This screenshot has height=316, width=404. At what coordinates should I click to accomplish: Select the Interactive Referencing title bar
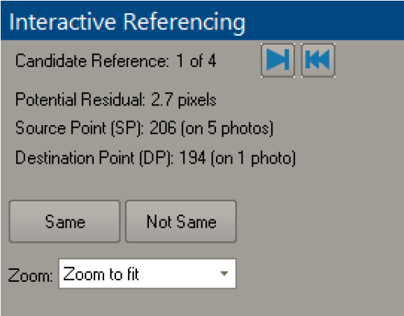coord(202,20)
